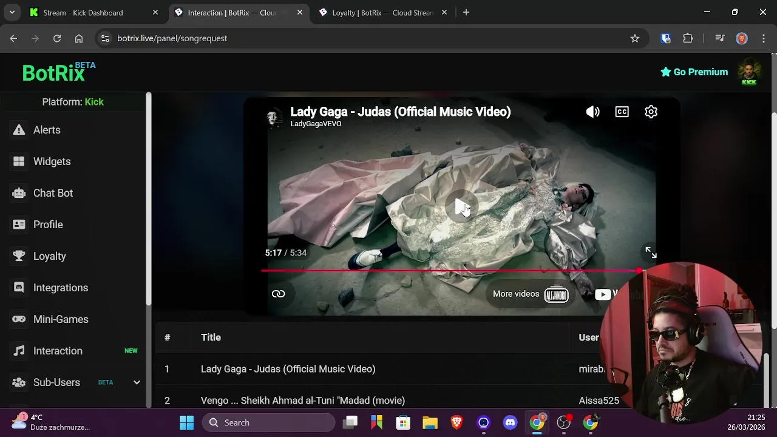This screenshot has width=777, height=437.
Task: Click the Chat Bot robot icon
Action: pos(19,193)
